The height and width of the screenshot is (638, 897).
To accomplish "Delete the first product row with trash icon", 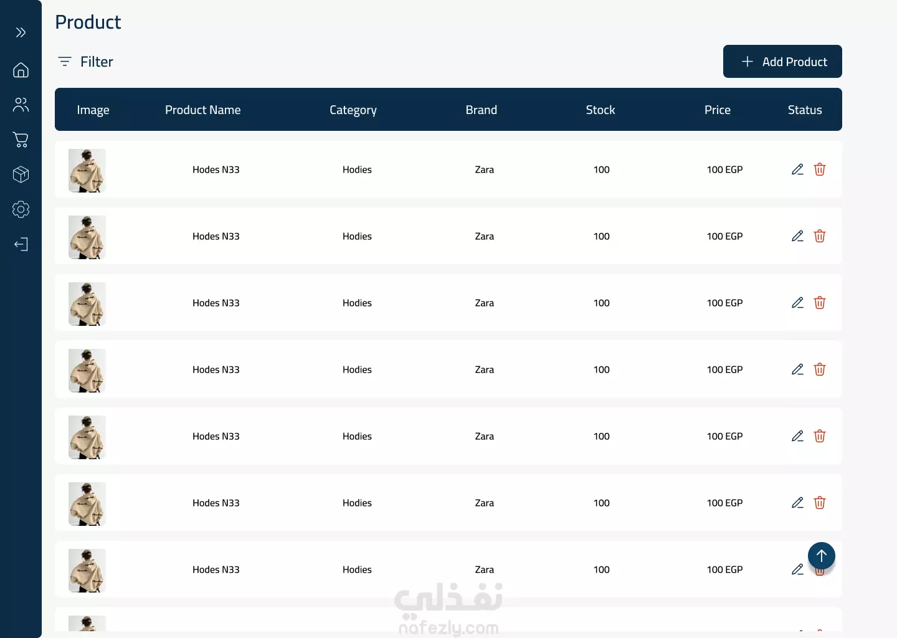I will [x=820, y=169].
